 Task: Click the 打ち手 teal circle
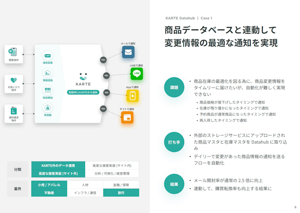click(174, 142)
